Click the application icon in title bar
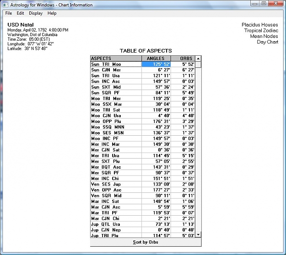The height and width of the screenshot is (255, 286). point(5,5)
